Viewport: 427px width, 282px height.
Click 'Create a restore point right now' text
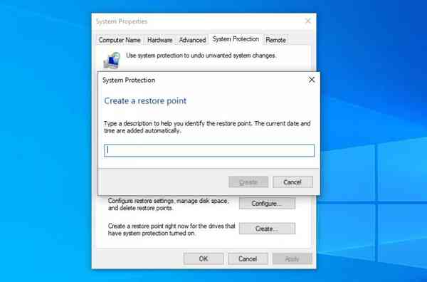click(172, 229)
